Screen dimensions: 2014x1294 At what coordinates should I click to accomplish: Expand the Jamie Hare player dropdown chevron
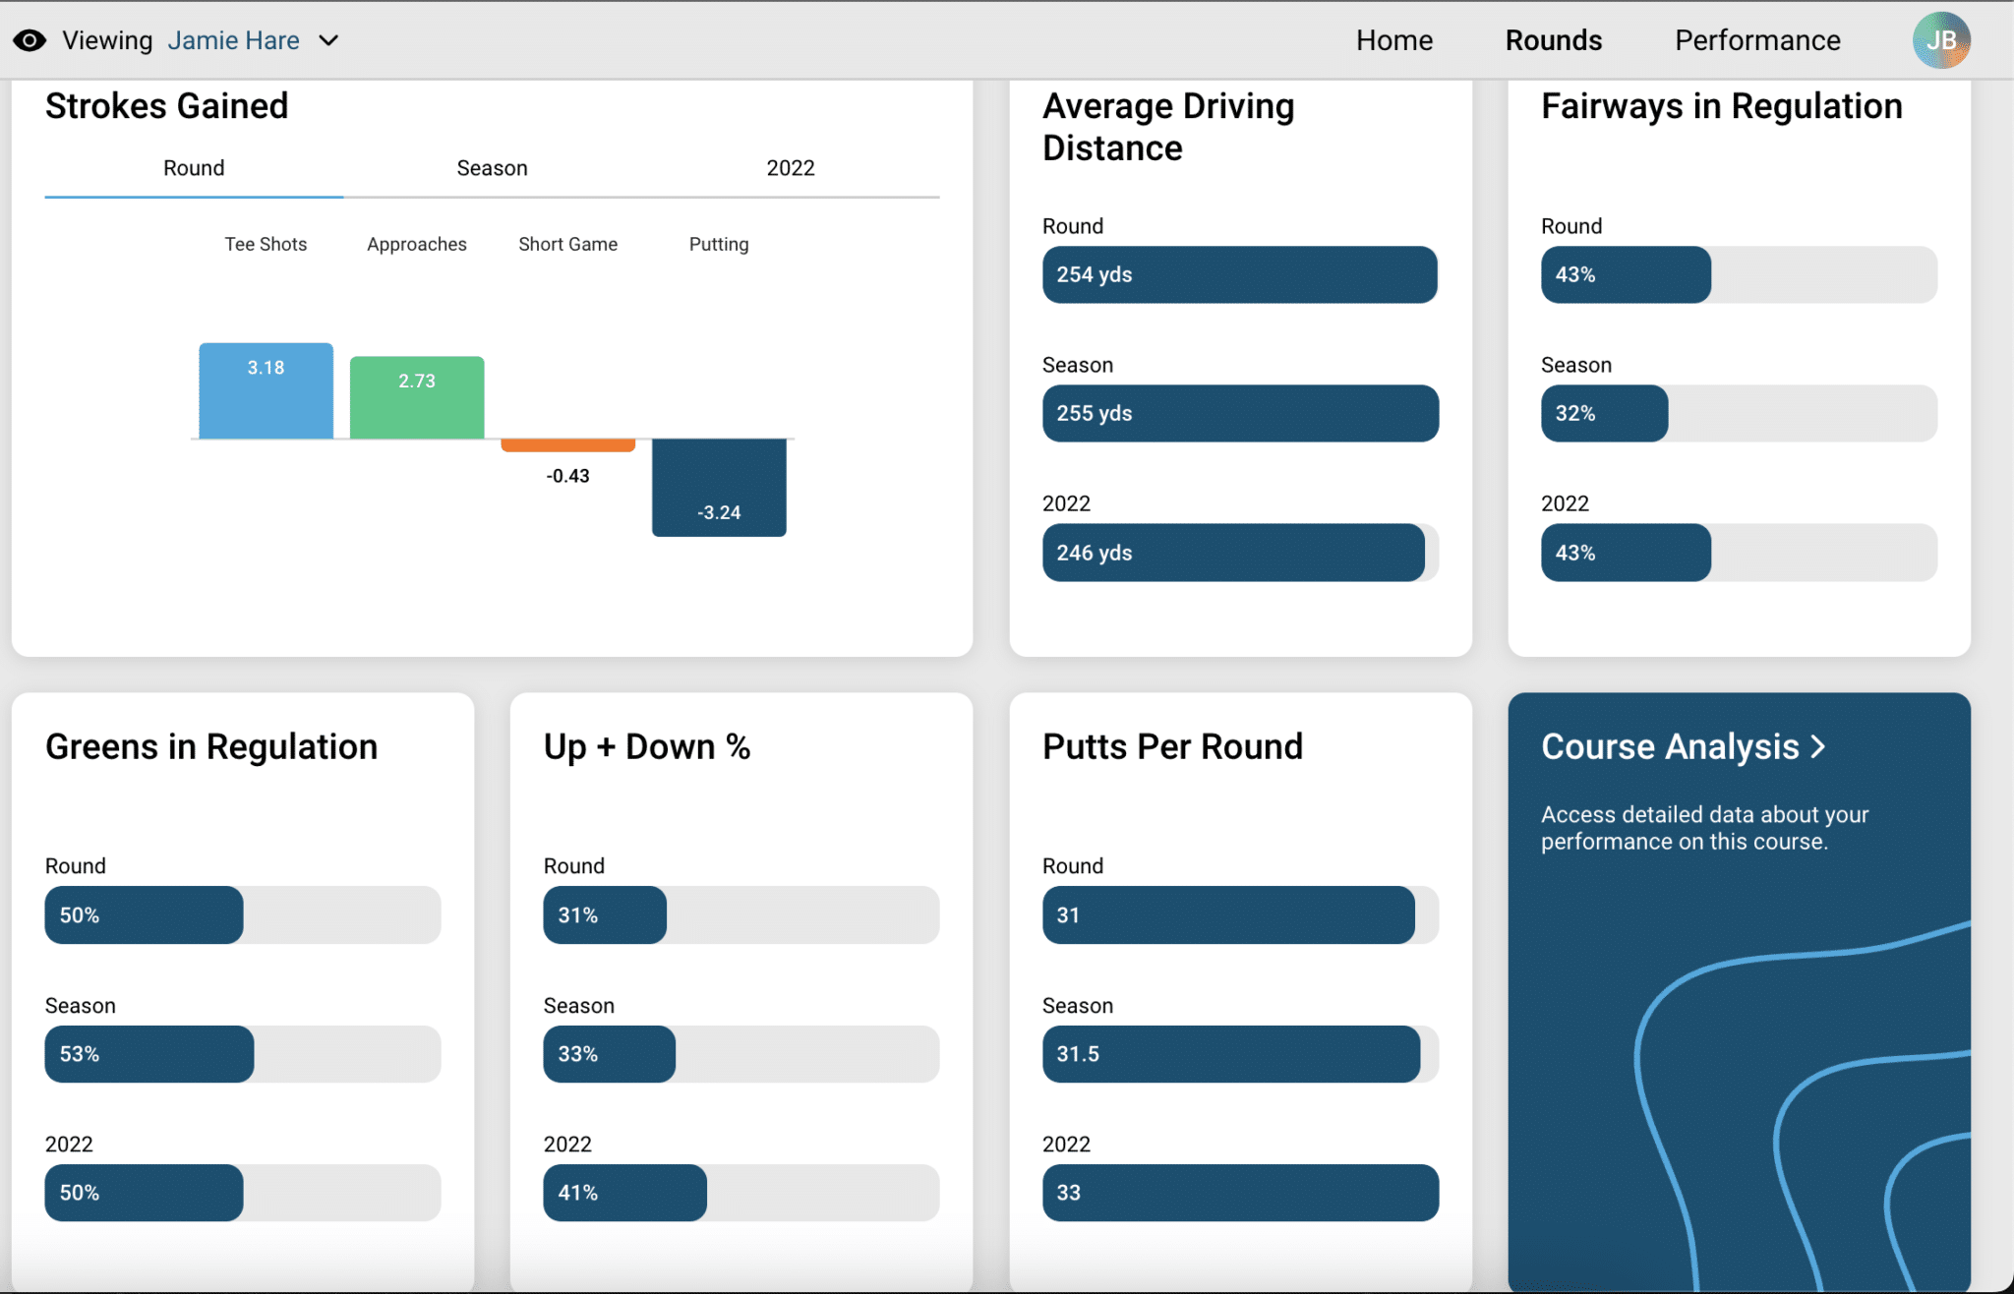[x=328, y=40]
